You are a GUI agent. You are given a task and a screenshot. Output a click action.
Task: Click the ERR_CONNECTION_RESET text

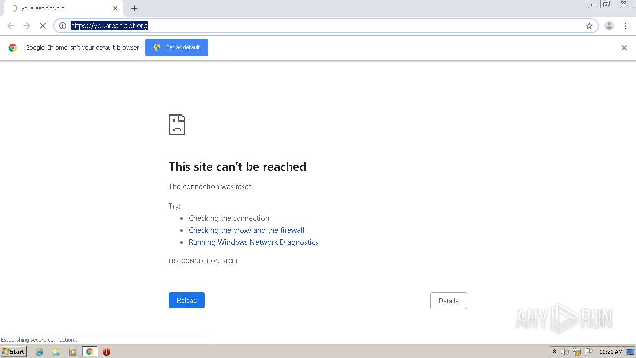[x=203, y=261]
